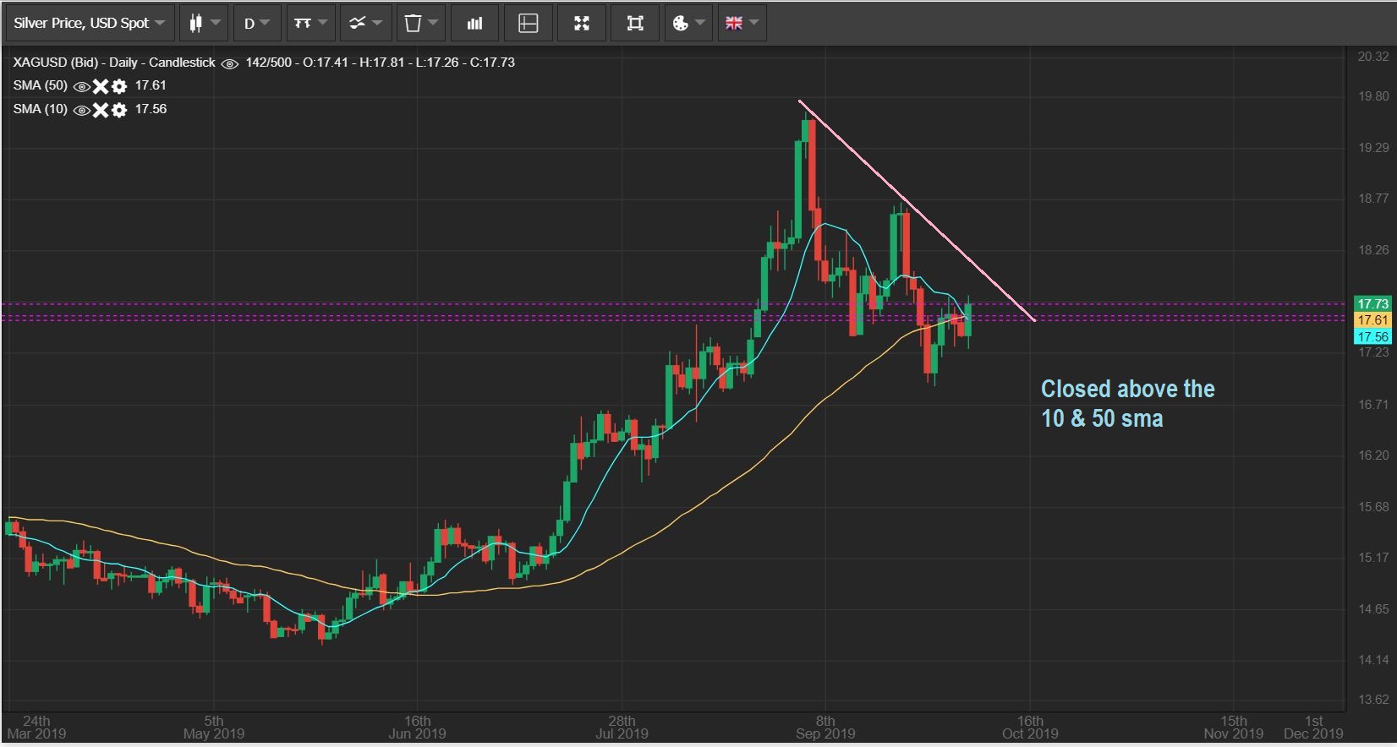This screenshot has height=747, width=1397.
Task: Click the SMA (50) legend label
Action: pos(40,85)
